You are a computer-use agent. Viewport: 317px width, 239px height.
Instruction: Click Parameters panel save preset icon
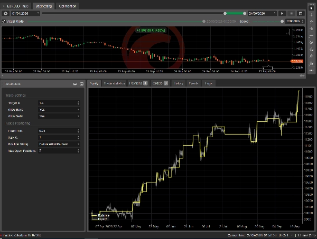click(82, 84)
